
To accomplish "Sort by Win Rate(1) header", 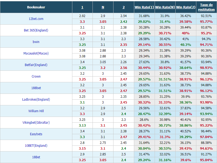I will click(x=144, y=7).
